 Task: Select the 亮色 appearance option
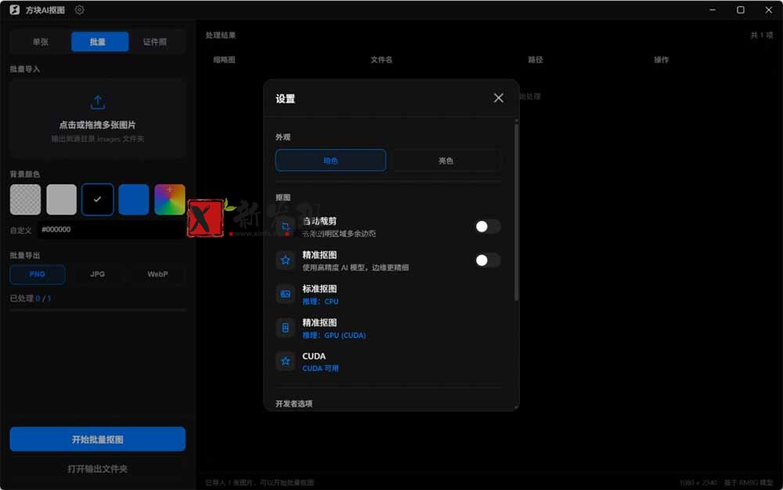[x=446, y=160]
